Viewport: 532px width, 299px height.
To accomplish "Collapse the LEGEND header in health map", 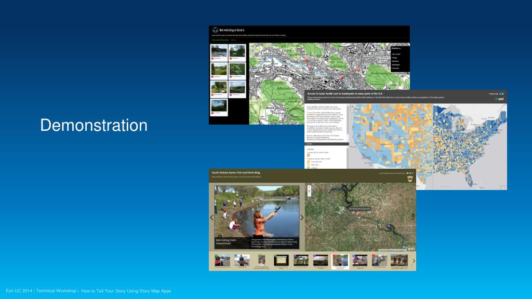I will (327, 144).
